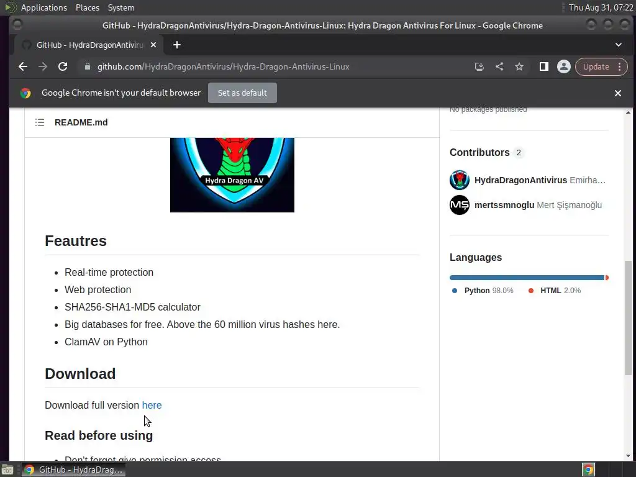The height and width of the screenshot is (477, 636).
Task: Click the 'Big databases for free' list item
Action: point(202,324)
